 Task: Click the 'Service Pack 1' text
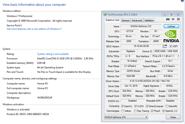click(x=14, y=25)
